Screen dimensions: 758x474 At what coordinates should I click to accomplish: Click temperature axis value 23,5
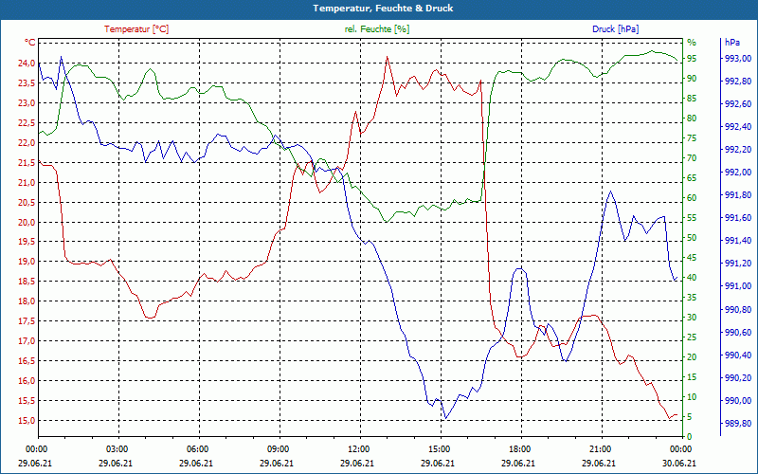27,83
